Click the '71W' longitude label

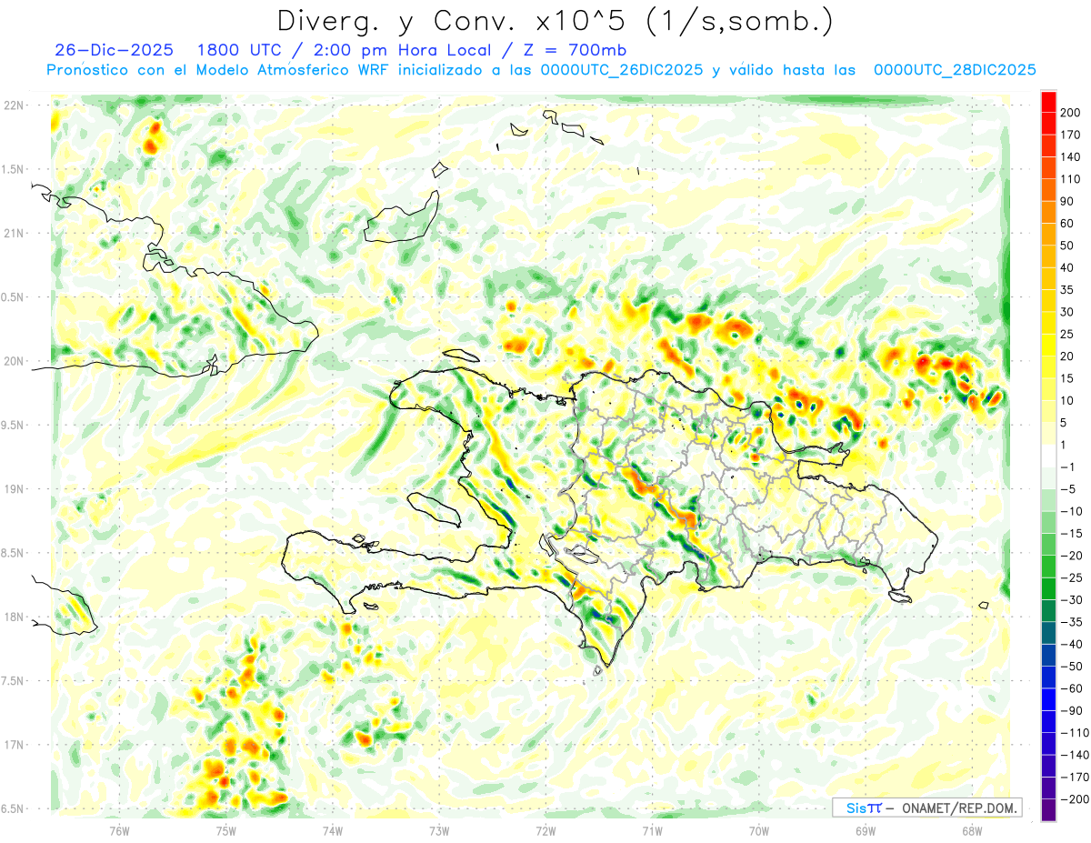tap(652, 829)
